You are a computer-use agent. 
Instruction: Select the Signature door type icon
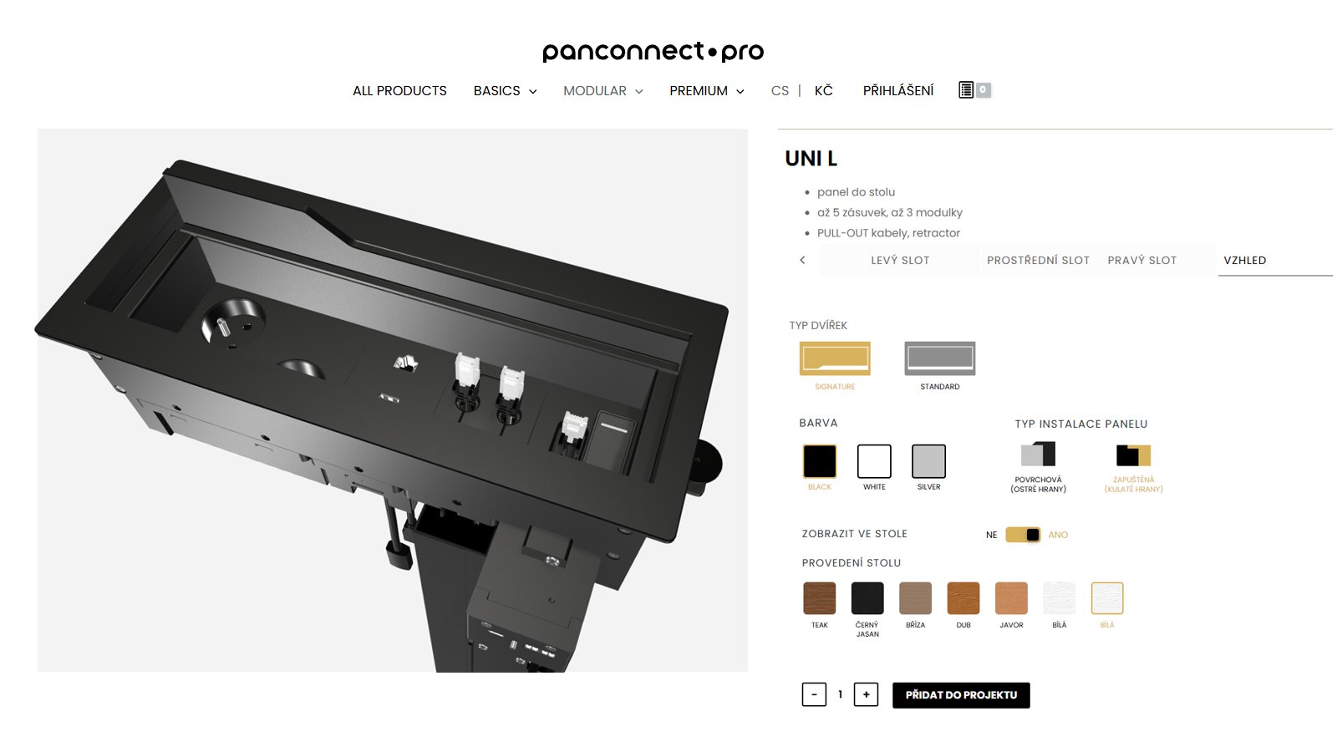835,358
